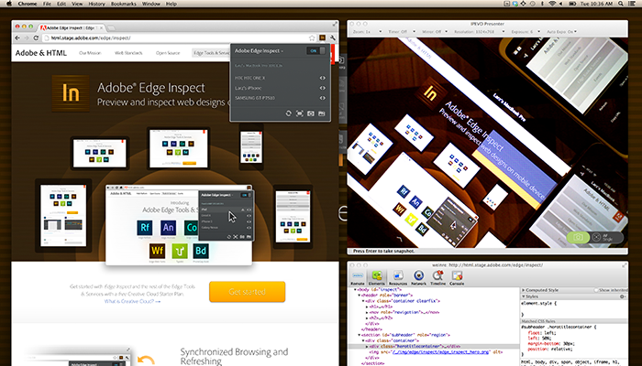Image resolution: width=642 pixels, height=366 pixels.
Task: Open the What is Creative Cloud link
Action: click(132, 301)
